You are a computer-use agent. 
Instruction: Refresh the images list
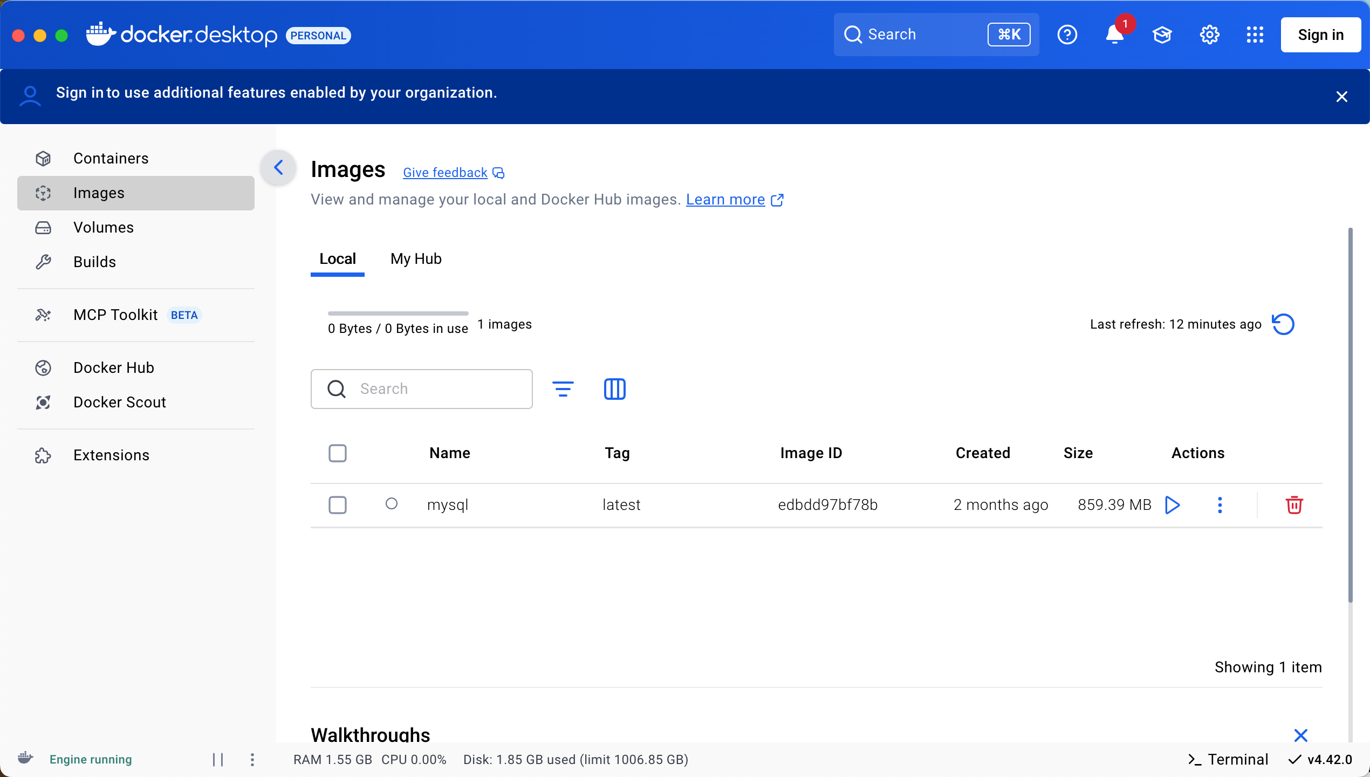pyautogui.click(x=1283, y=324)
